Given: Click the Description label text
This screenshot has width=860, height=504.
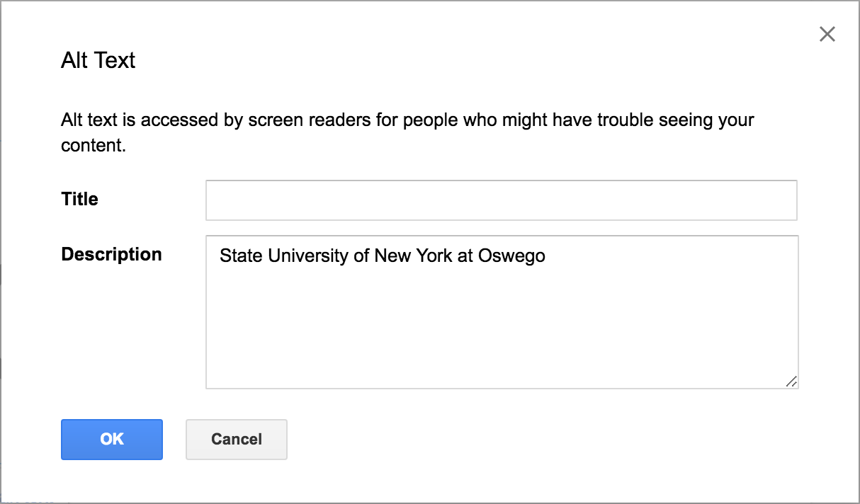Looking at the screenshot, I should point(111,254).
